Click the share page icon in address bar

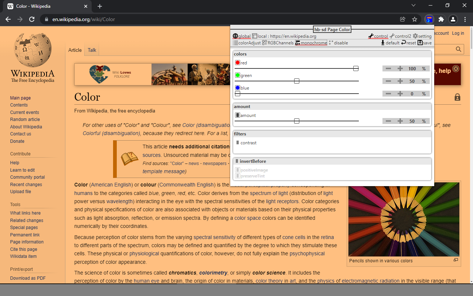[x=403, y=19]
